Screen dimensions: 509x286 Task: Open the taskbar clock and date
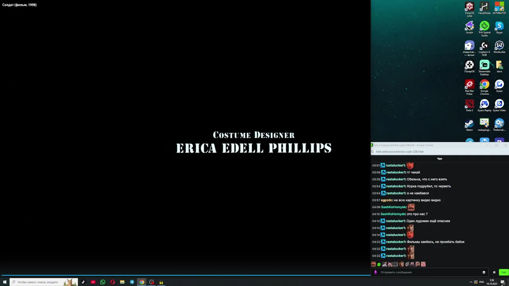(x=492, y=282)
